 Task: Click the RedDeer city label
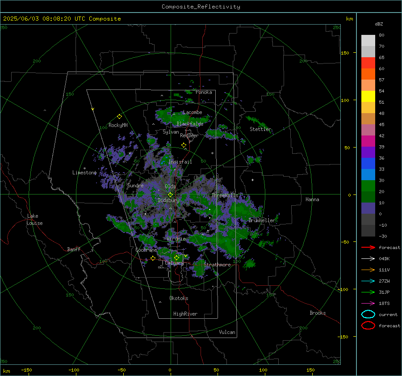pos(189,135)
